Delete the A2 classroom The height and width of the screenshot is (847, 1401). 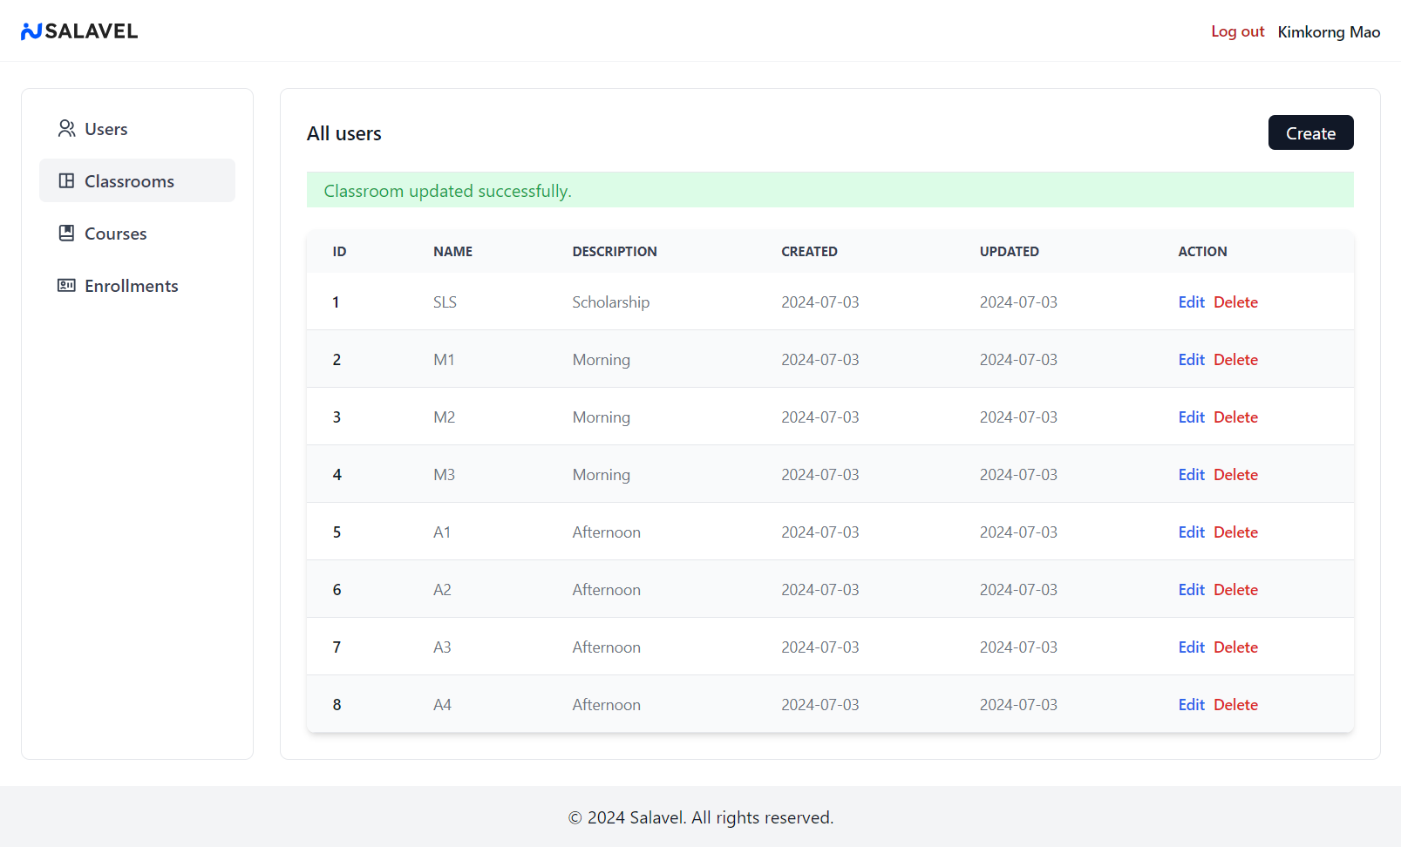tap(1235, 590)
